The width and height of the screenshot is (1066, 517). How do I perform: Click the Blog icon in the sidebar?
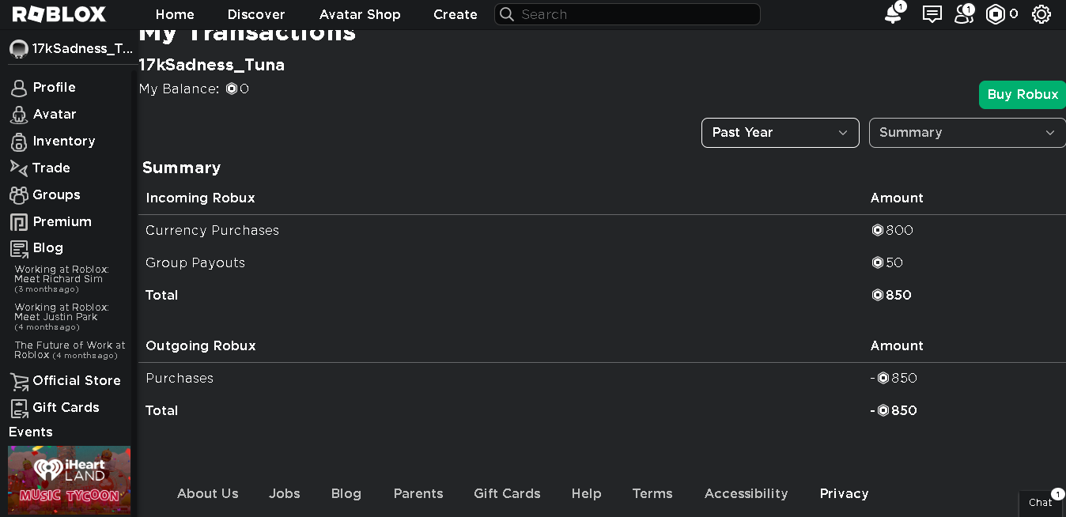[x=18, y=248]
